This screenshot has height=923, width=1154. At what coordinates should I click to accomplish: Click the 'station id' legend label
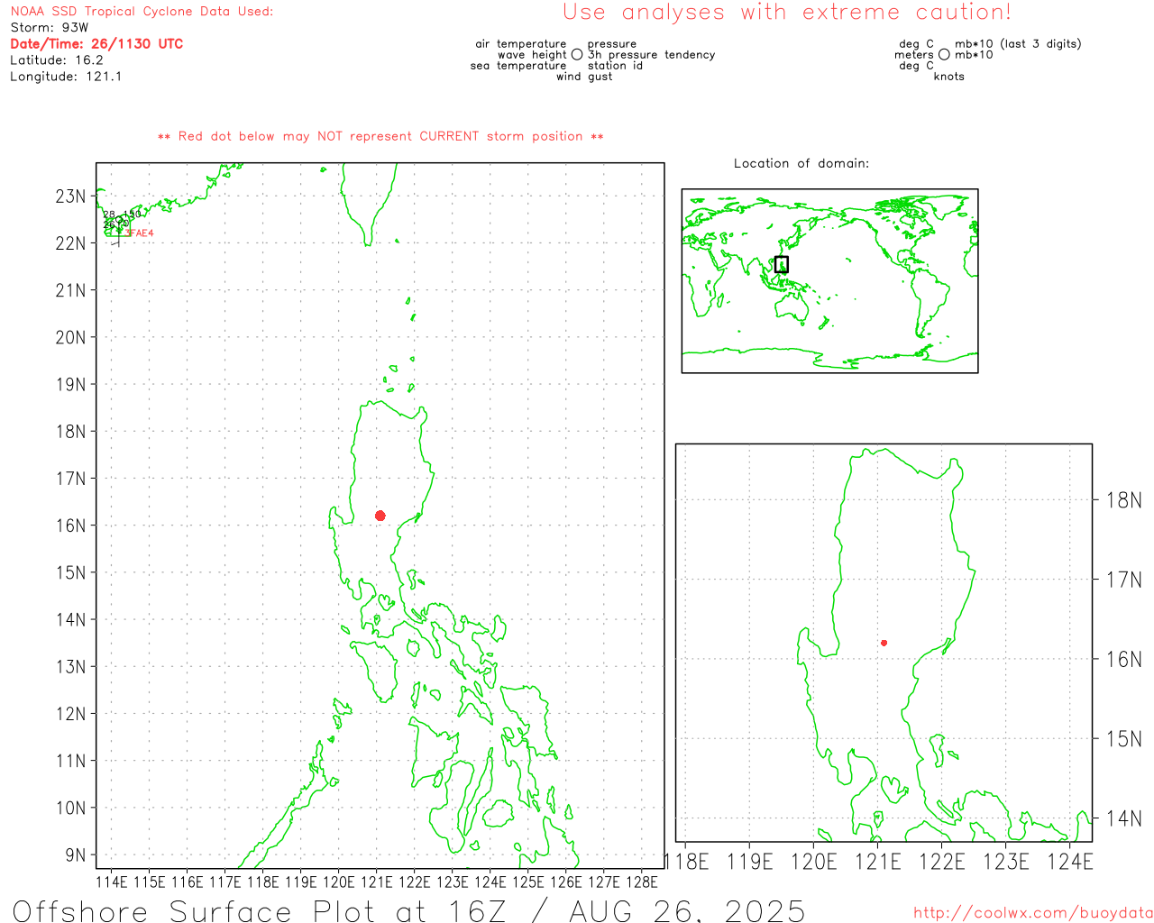(615, 66)
